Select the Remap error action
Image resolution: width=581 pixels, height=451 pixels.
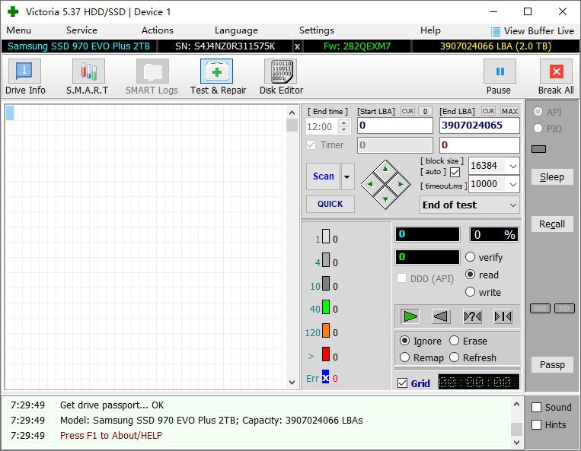(x=404, y=357)
